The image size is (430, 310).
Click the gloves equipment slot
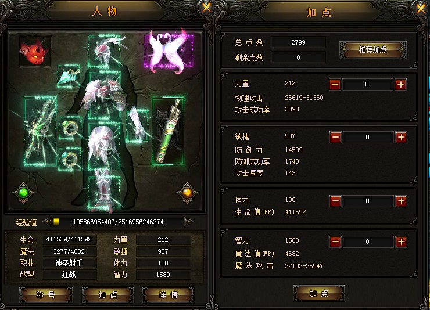click(x=137, y=125)
